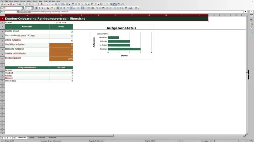The image size is (254, 142).
Task: Click the Print icon
Action: pyautogui.click(x=20, y=4)
